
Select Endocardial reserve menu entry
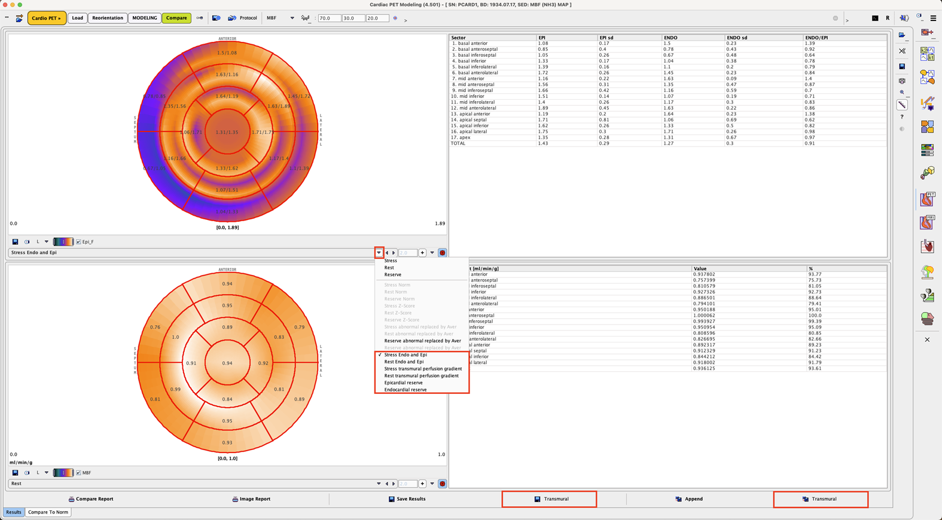pos(406,390)
